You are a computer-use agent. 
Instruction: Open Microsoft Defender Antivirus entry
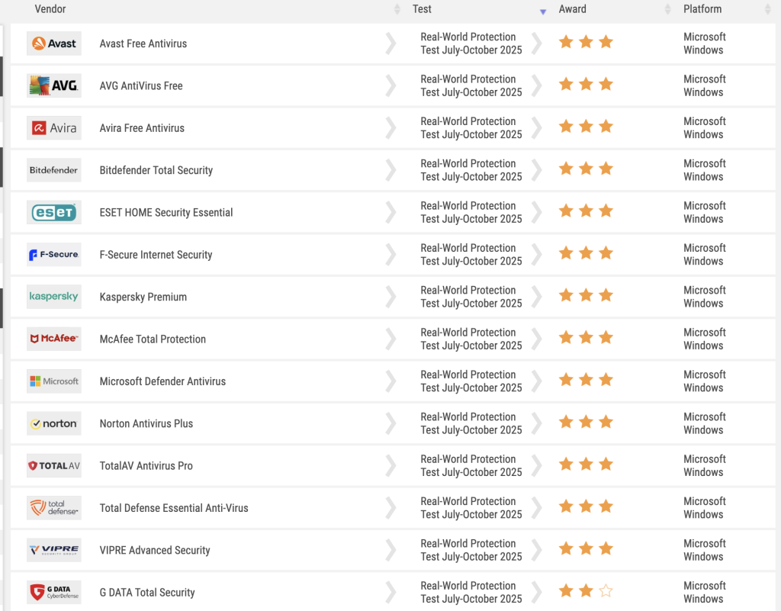click(162, 381)
